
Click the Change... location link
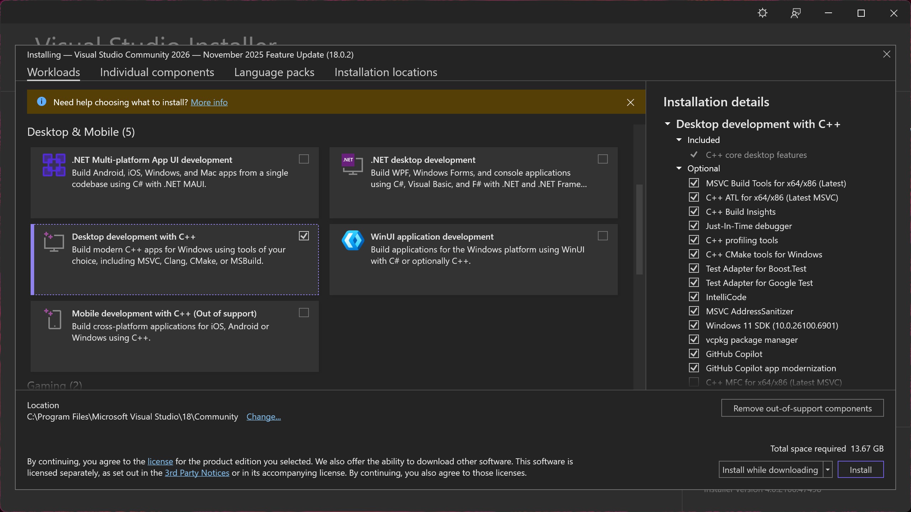pos(263,417)
